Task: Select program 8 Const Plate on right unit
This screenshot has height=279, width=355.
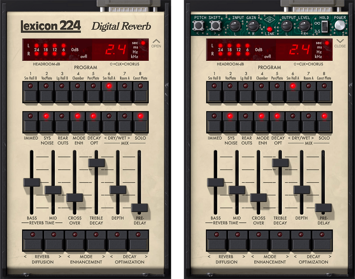Action: pyautogui.click(x=324, y=92)
